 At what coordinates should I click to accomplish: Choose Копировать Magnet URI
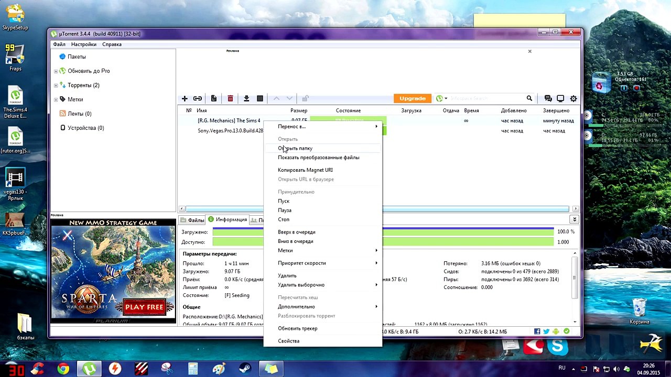323,170
